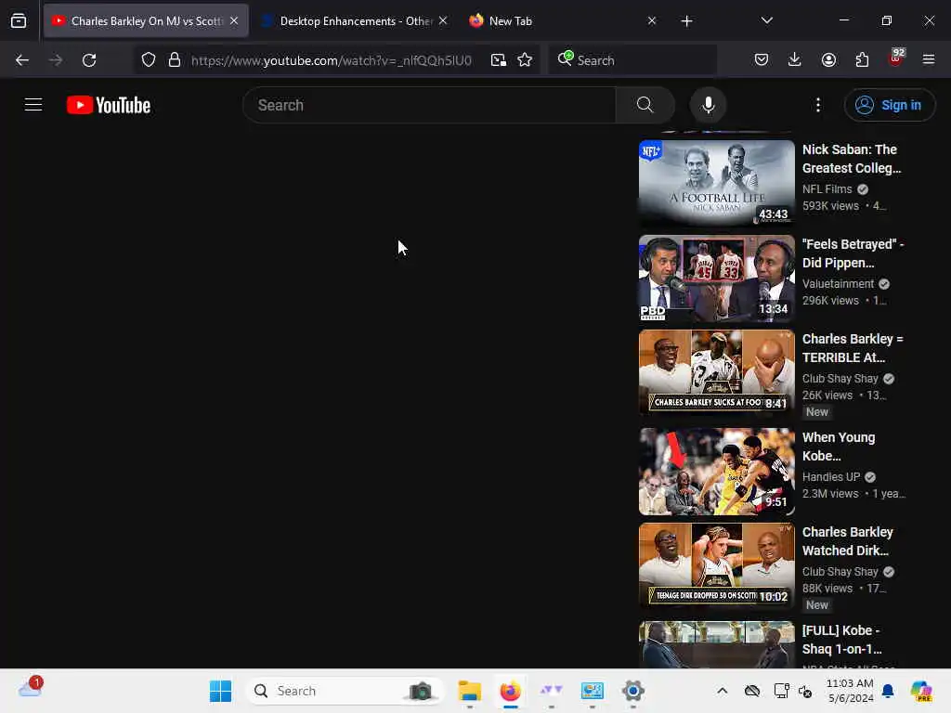This screenshot has width=951, height=713.
Task: Open Firefox View tab overview icon
Action: pos(19,20)
